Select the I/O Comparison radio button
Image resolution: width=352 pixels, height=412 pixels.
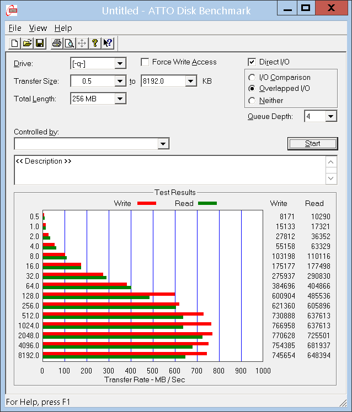252,78
